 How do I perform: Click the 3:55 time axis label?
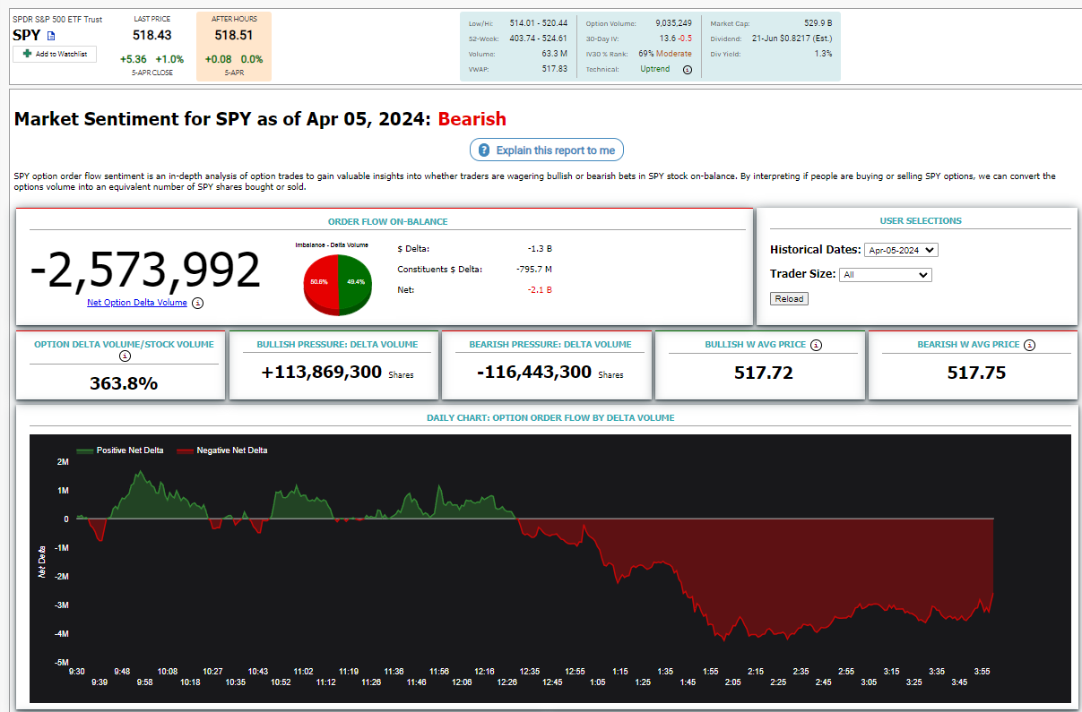click(x=981, y=672)
